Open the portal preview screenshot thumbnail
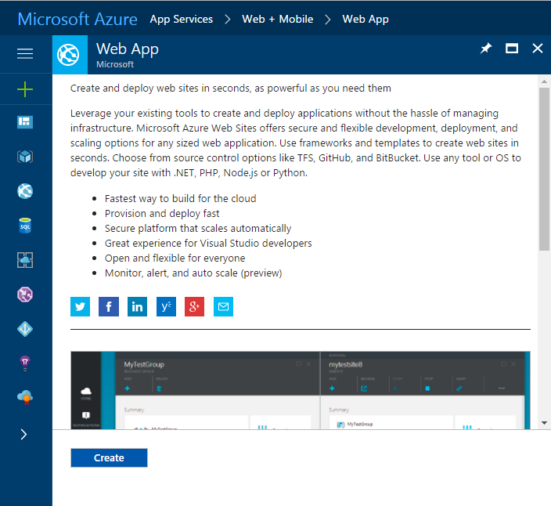Image resolution: width=551 pixels, height=506 pixels. point(301,390)
